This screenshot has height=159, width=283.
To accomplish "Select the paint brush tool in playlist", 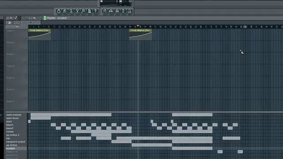I will point(19,18).
